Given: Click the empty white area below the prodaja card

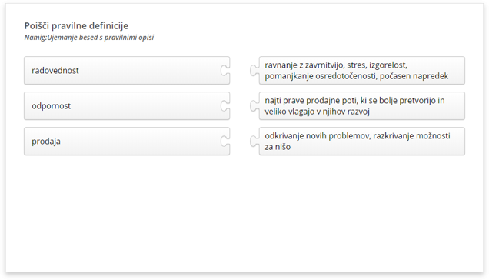Looking at the screenshot, I should (127, 212).
